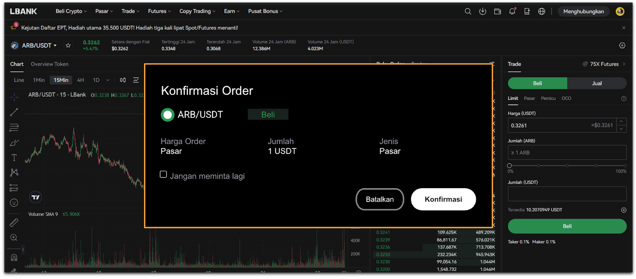Cancel the order with Batalkan
The width and height of the screenshot is (636, 279).
380,199
